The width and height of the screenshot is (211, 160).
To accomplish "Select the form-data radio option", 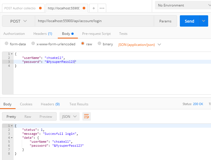I will (x=7, y=44).
